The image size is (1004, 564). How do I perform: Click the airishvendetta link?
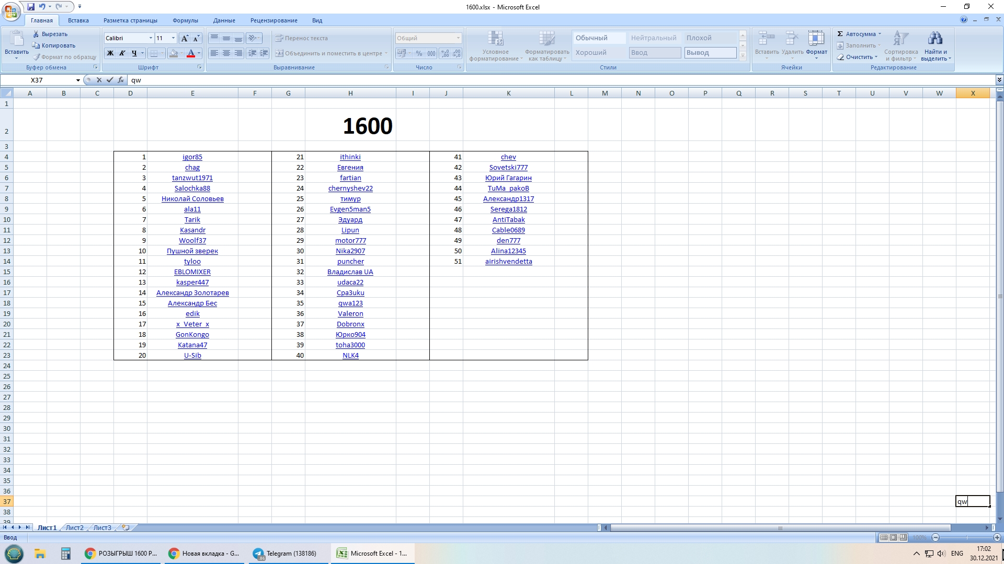(x=508, y=261)
